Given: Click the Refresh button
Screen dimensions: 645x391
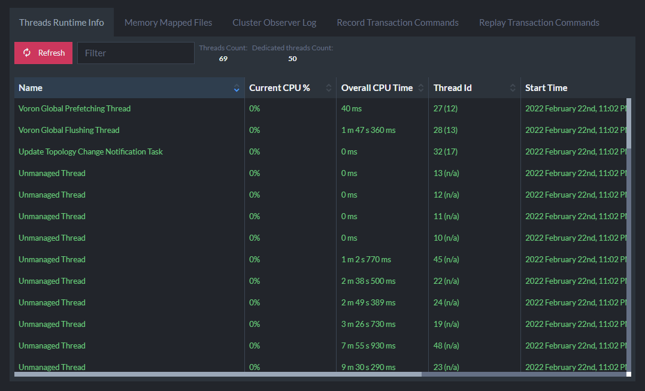Looking at the screenshot, I should [x=43, y=53].
